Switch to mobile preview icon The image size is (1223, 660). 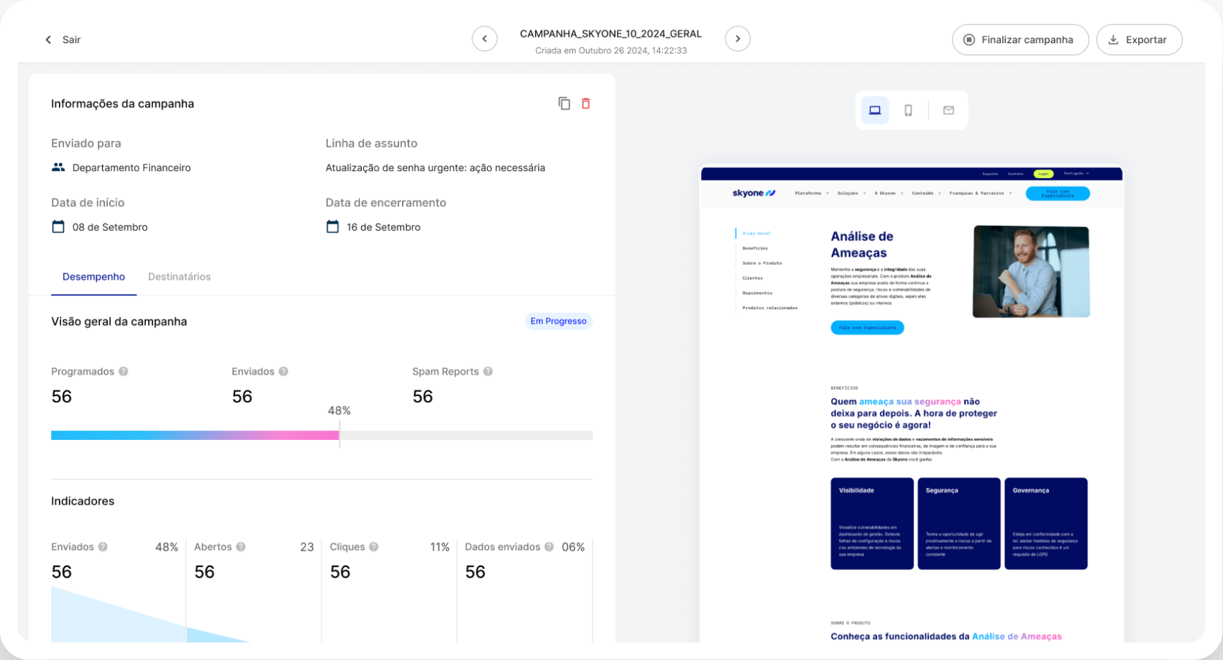908,111
